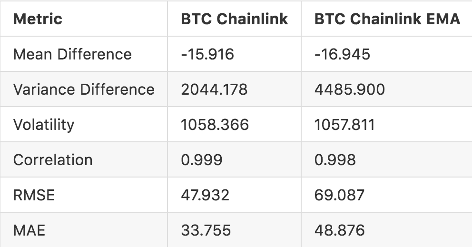Click the 47.932 RMSE value
Screen dimensions: 472x247
pyautogui.click(x=206, y=195)
